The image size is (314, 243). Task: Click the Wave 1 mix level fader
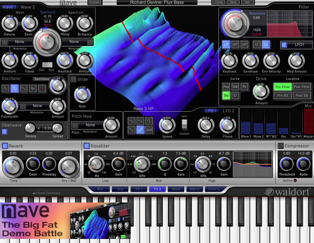246,121
